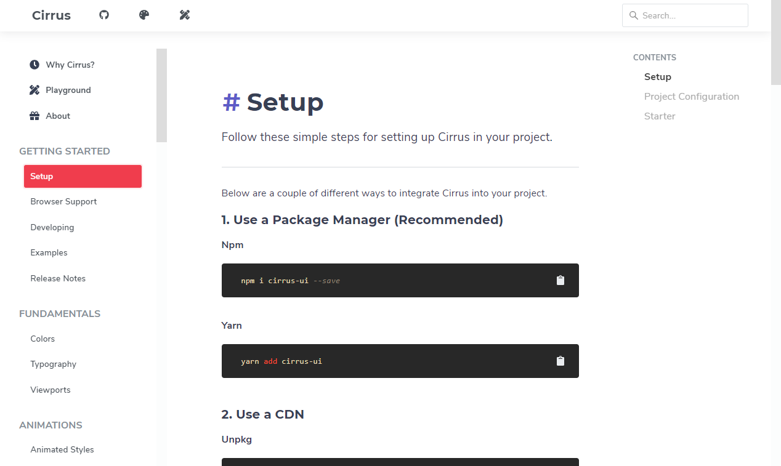Viewport: 781px width, 466px height.
Task: Open the Examples page in sidebar
Action: click(x=49, y=252)
